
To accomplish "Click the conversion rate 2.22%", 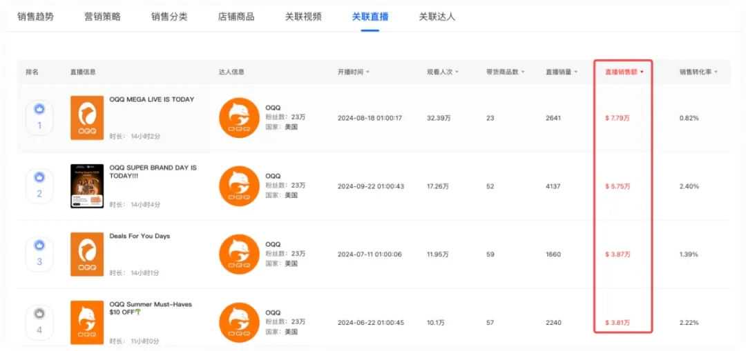I will [689, 323].
